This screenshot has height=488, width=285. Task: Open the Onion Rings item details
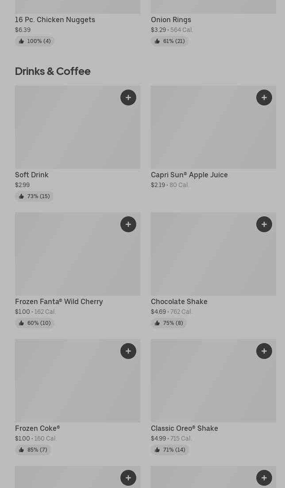click(x=171, y=20)
